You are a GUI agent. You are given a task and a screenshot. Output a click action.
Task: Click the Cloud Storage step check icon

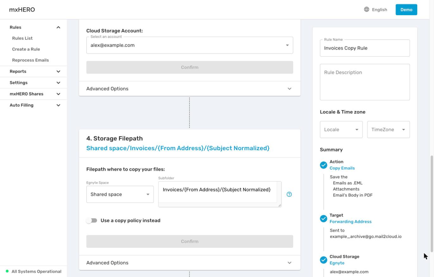click(x=323, y=260)
